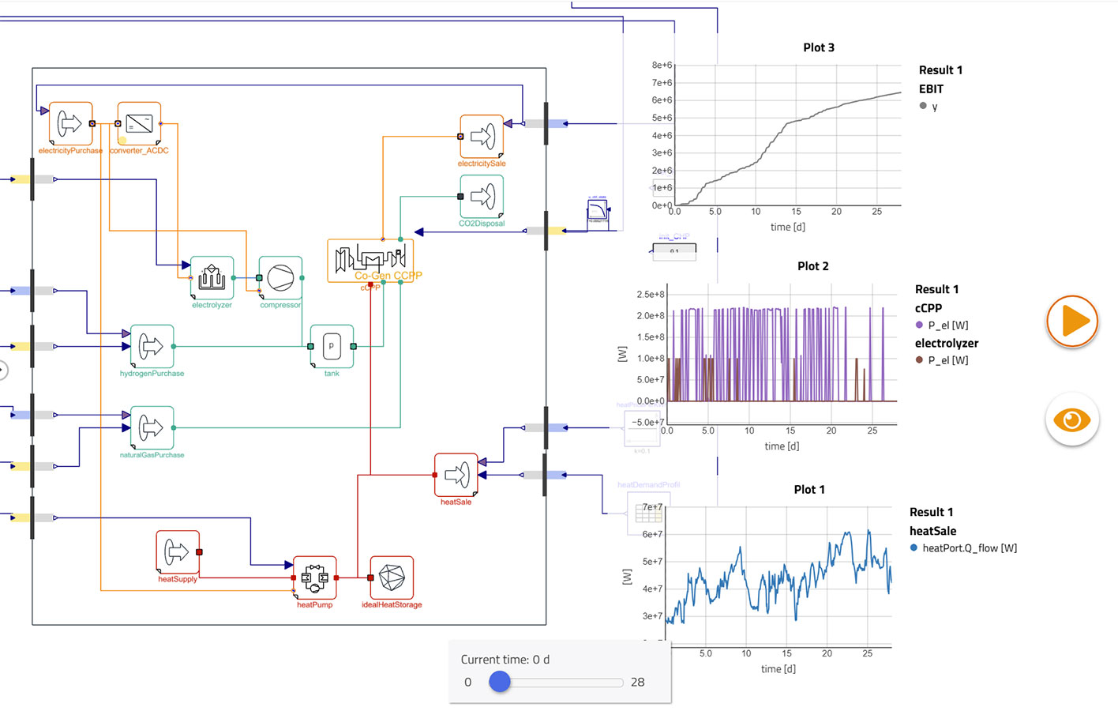Click the Current time slider handle
Viewport: 1118px width, 711px height.
500,681
